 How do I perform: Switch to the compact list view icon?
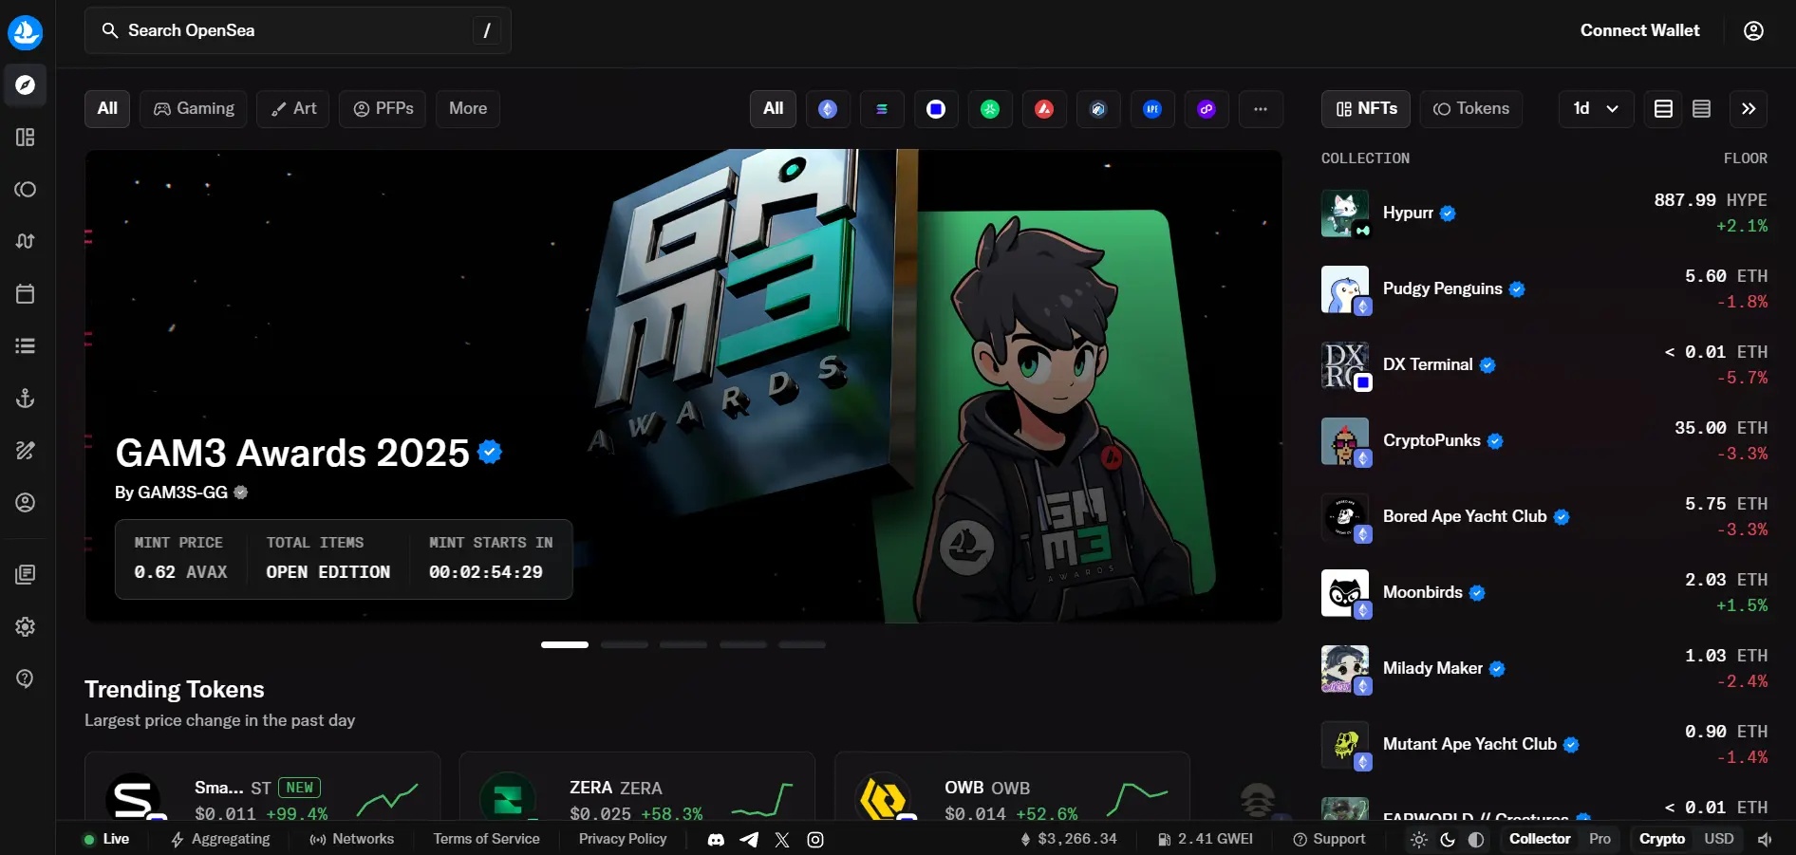[1701, 109]
